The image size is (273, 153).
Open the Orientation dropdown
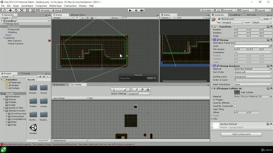253,52
